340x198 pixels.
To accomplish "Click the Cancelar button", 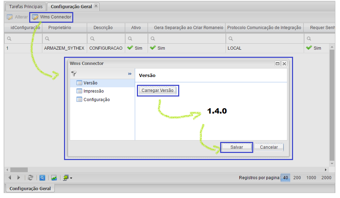I will tap(269, 147).
